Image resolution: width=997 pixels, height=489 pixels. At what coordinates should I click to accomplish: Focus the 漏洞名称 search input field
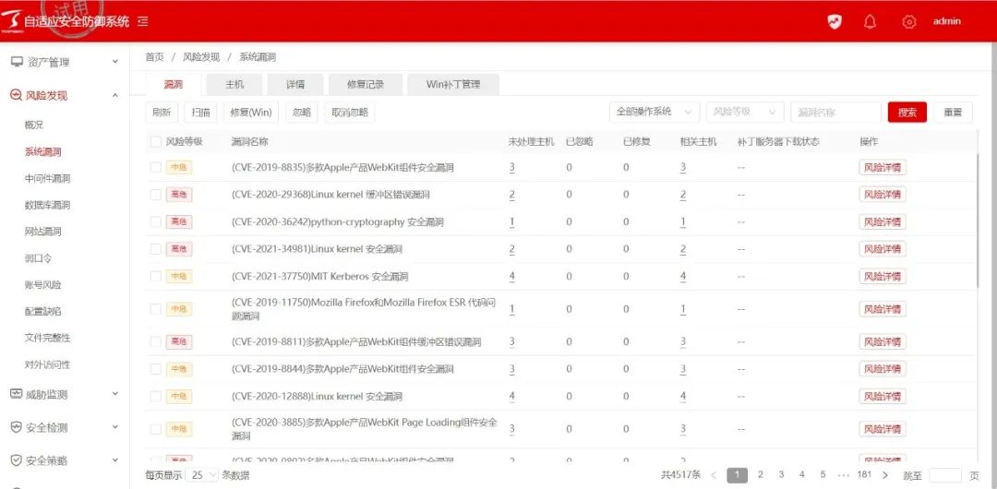pos(835,112)
